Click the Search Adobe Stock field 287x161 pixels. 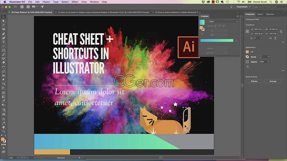[270, 7]
